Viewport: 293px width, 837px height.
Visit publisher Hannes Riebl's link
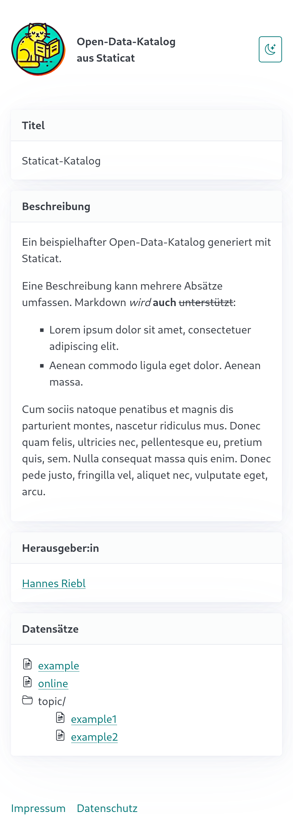[54, 583]
